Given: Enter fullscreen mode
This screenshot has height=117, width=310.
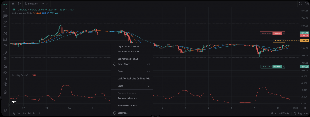Looking at the screenshot, I should click(x=301, y=4).
